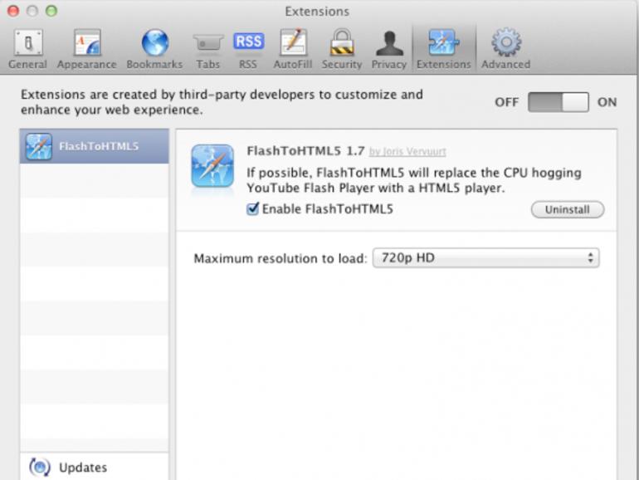
Task: Open the Bookmarks preferences globe icon
Action: (155, 43)
